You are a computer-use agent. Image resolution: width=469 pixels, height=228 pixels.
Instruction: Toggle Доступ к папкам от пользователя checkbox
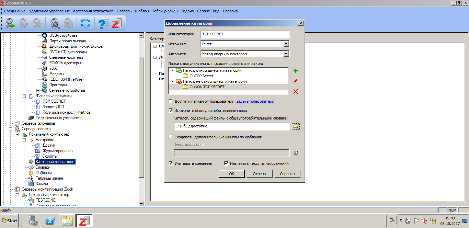[171, 101]
